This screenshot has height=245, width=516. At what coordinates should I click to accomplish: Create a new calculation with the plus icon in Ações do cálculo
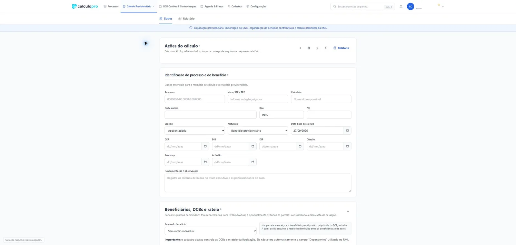point(300,48)
